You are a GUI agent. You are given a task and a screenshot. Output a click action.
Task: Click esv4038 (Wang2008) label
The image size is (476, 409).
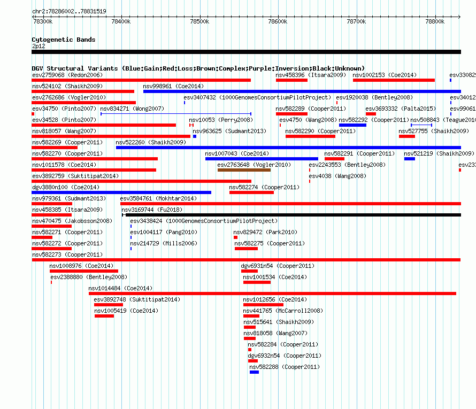click(337, 176)
